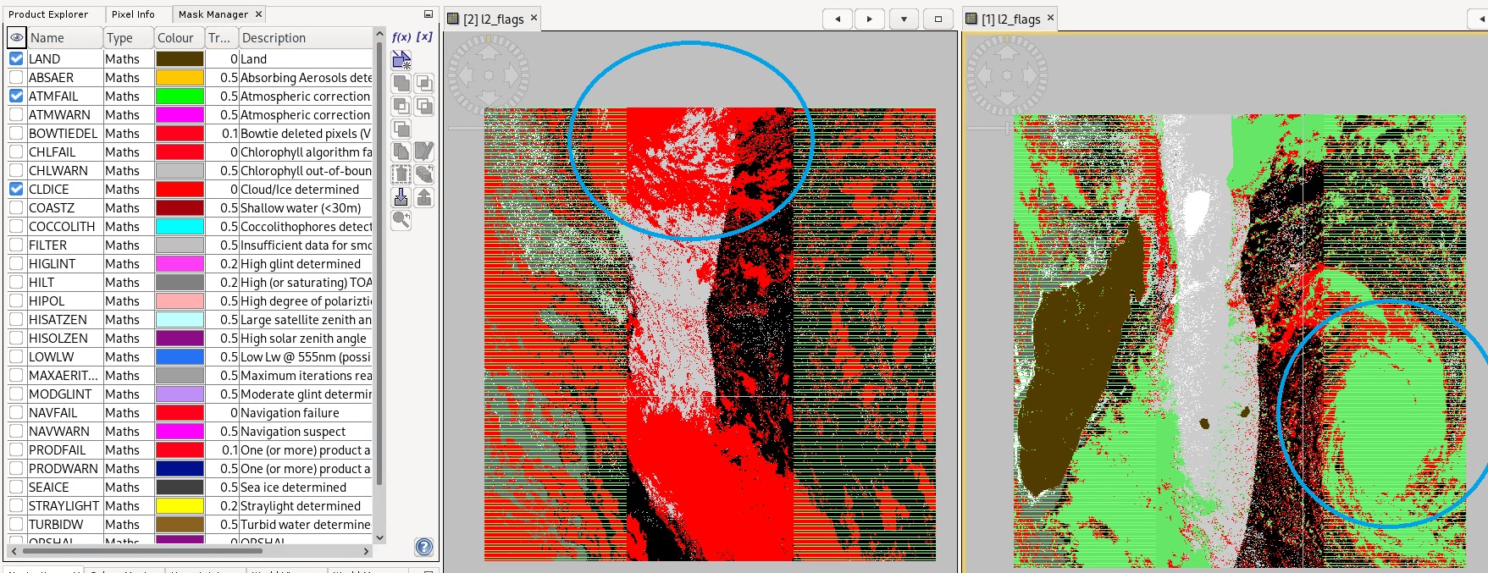The height and width of the screenshot is (573, 1488).
Task: Minimize the Mask Manager panel group
Action: 428,14
